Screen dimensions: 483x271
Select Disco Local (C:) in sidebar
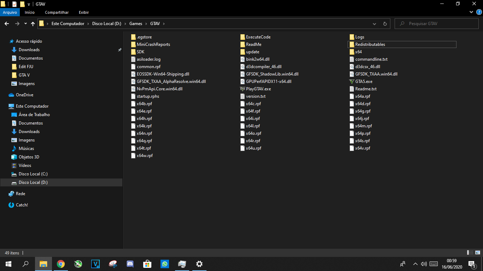(x=33, y=174)
